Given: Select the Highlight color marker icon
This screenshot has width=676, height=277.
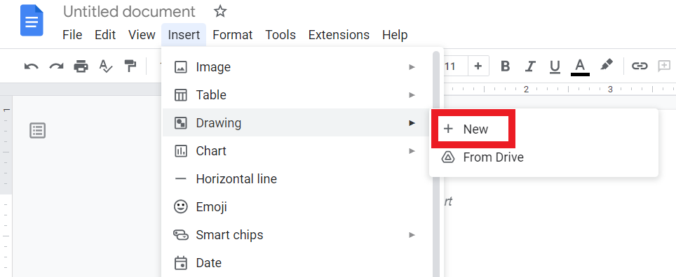Looking at the screenshot, I should pyautogui.click(x=606, y=65).
